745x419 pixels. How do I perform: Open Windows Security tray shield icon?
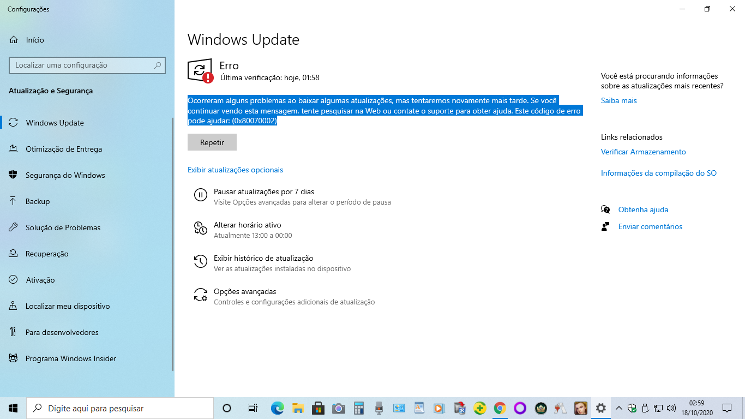tap(632, 408)
